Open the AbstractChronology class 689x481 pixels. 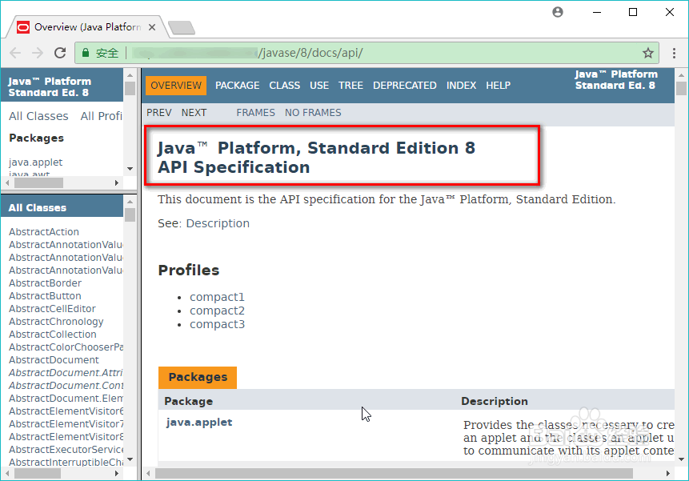pos(56,322)
